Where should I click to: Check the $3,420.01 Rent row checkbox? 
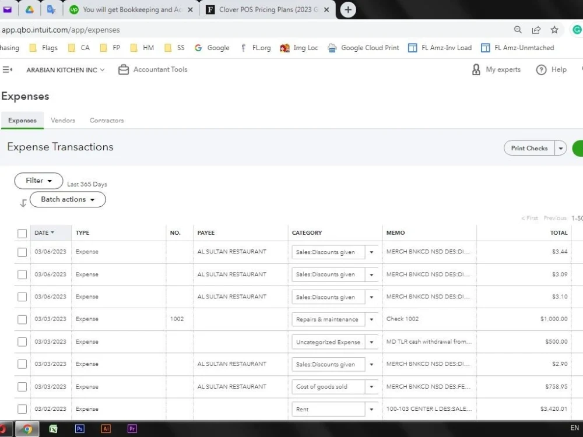(x=22, y=409)
